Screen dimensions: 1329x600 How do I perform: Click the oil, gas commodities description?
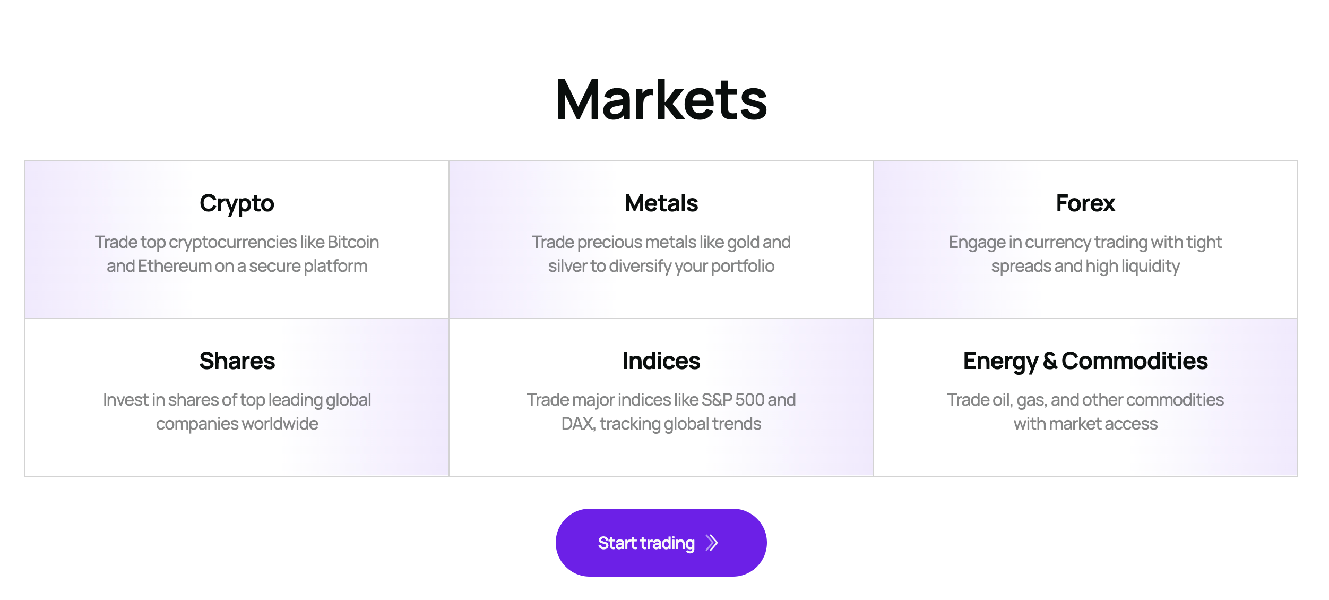[1085, 412]
